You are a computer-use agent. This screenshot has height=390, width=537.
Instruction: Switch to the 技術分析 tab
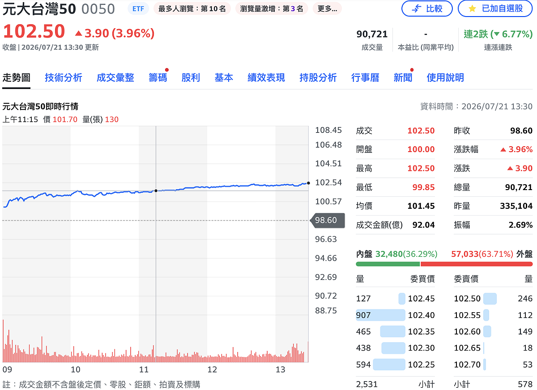point(64,77)
